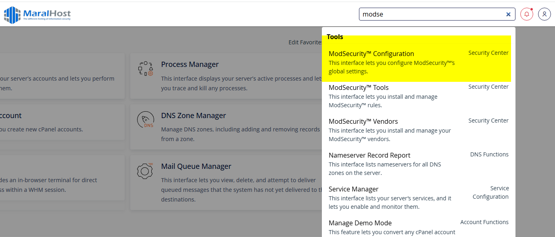Click the Service Configuration category label
Screen dimensions: 555x237
tap(491, 192)
